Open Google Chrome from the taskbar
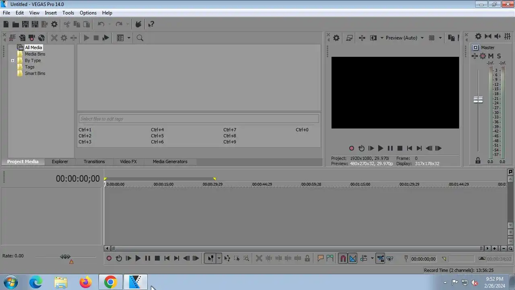 click(x=110, y=282)
